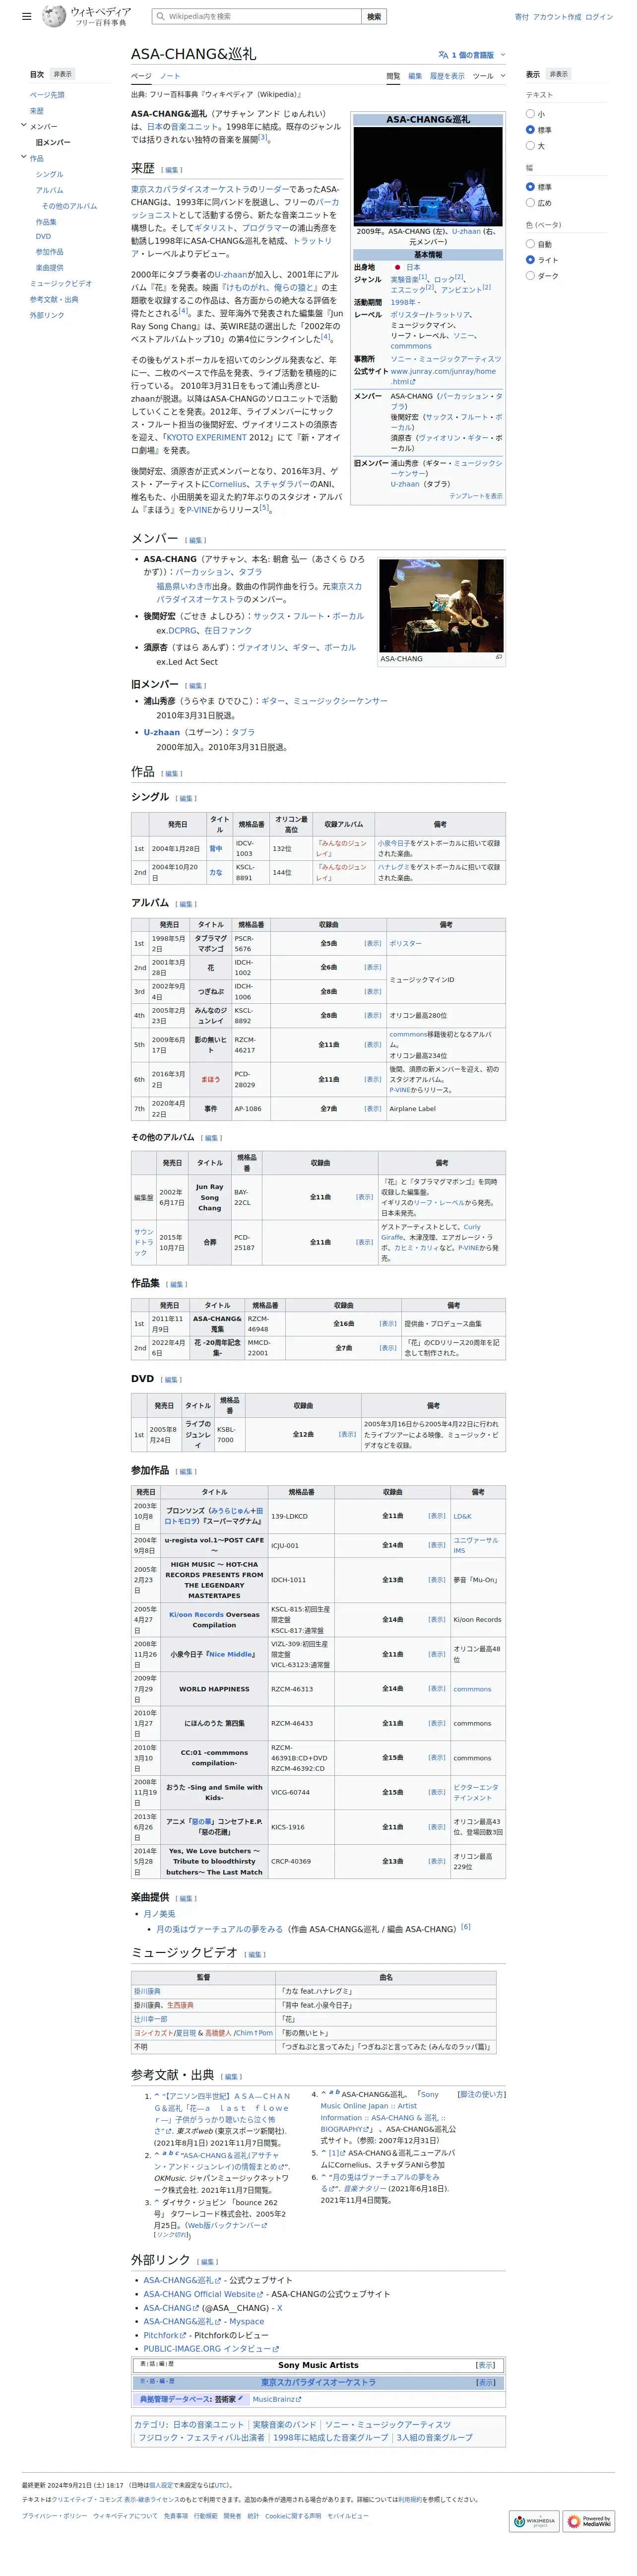Click the 編集 link beside the 来歴 heading
The width and height of the screenshot is (637, 2576).
pyautogui.click(x=172, y=170)
